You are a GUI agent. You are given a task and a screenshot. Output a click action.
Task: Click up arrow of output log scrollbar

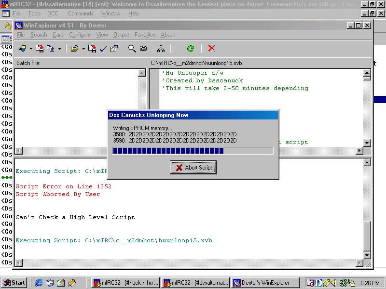coord(367,162)
